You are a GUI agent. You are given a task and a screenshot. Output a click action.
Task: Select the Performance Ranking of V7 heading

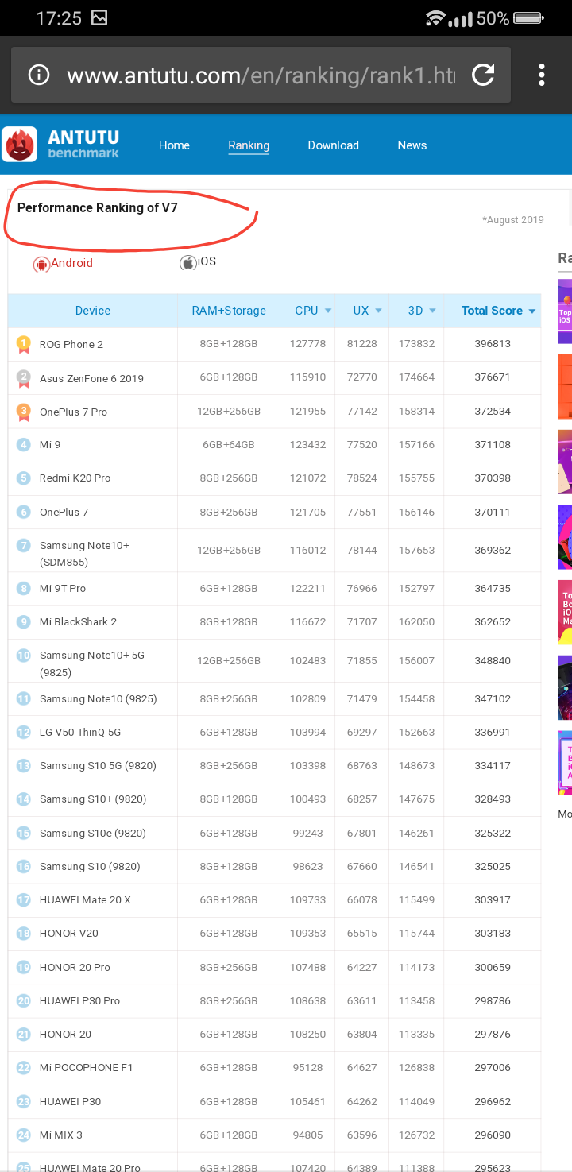[x=98, y=208]
